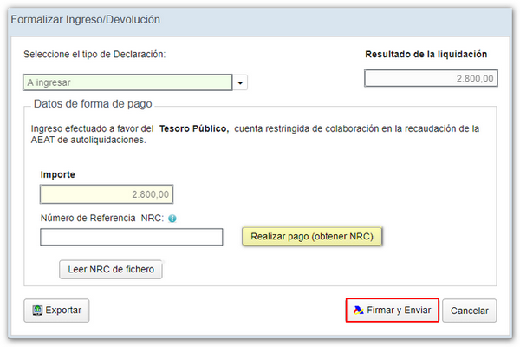This screenshot has height=347, width=520.
Task: Expand the declaration type dropdown arrow
Action: point(241,83)
